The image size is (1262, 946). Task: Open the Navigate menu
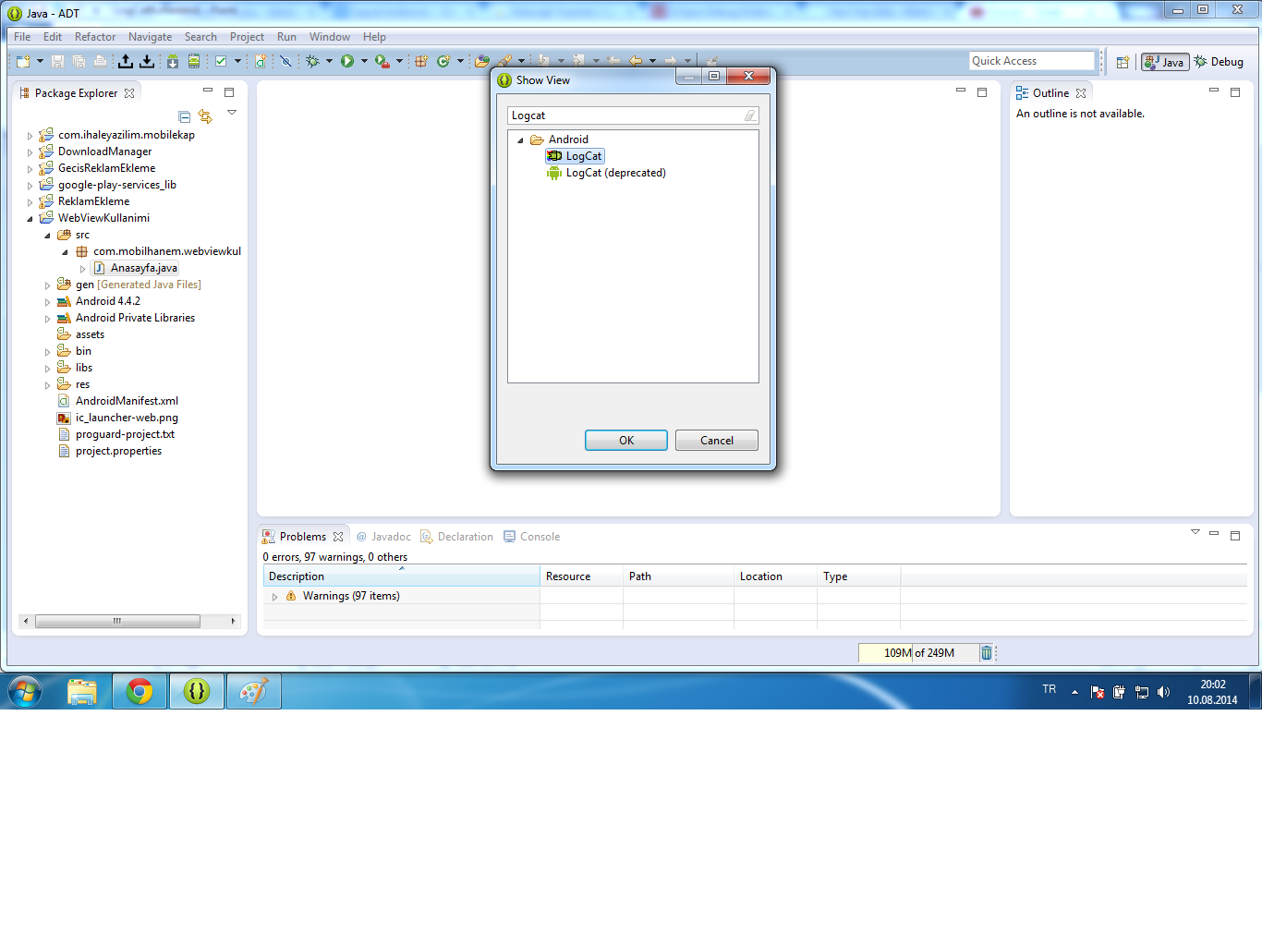click(150, 37)
